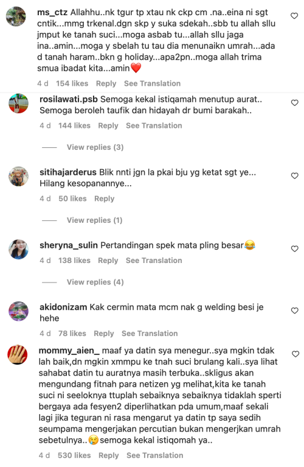Screen dimensions: 304x467
Task: Open mommy_aien_ avatar with hand photo
Action: pyautogui.click(x=17, y=355)
